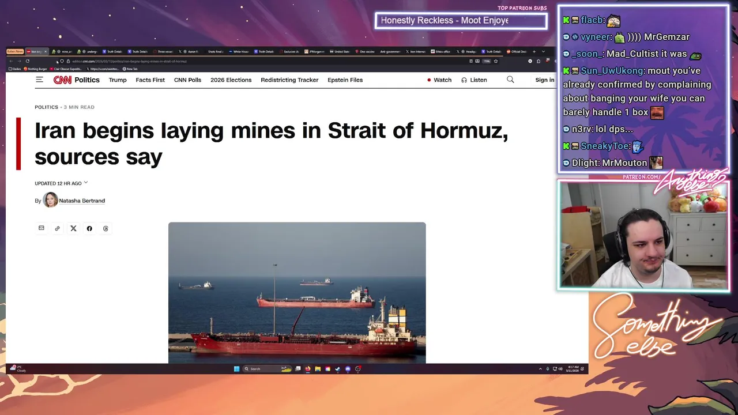This screenshot has height=415, width=738.
Task: Copy article link icon
Action: [57, 228]
